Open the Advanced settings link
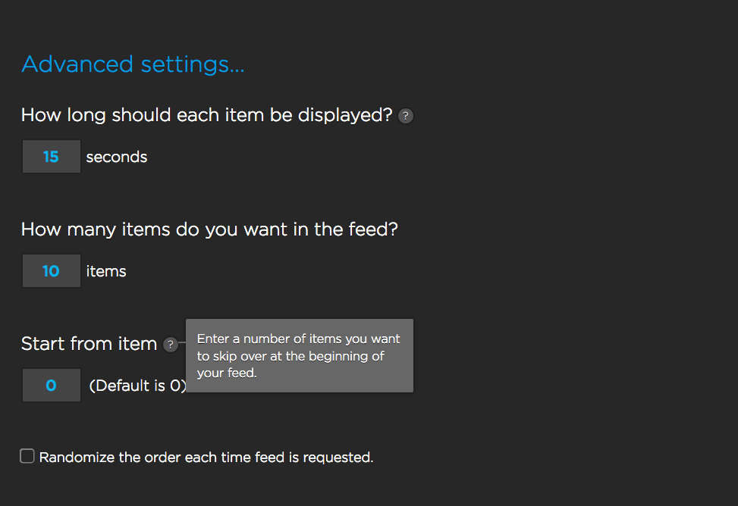 click(133, 64)
